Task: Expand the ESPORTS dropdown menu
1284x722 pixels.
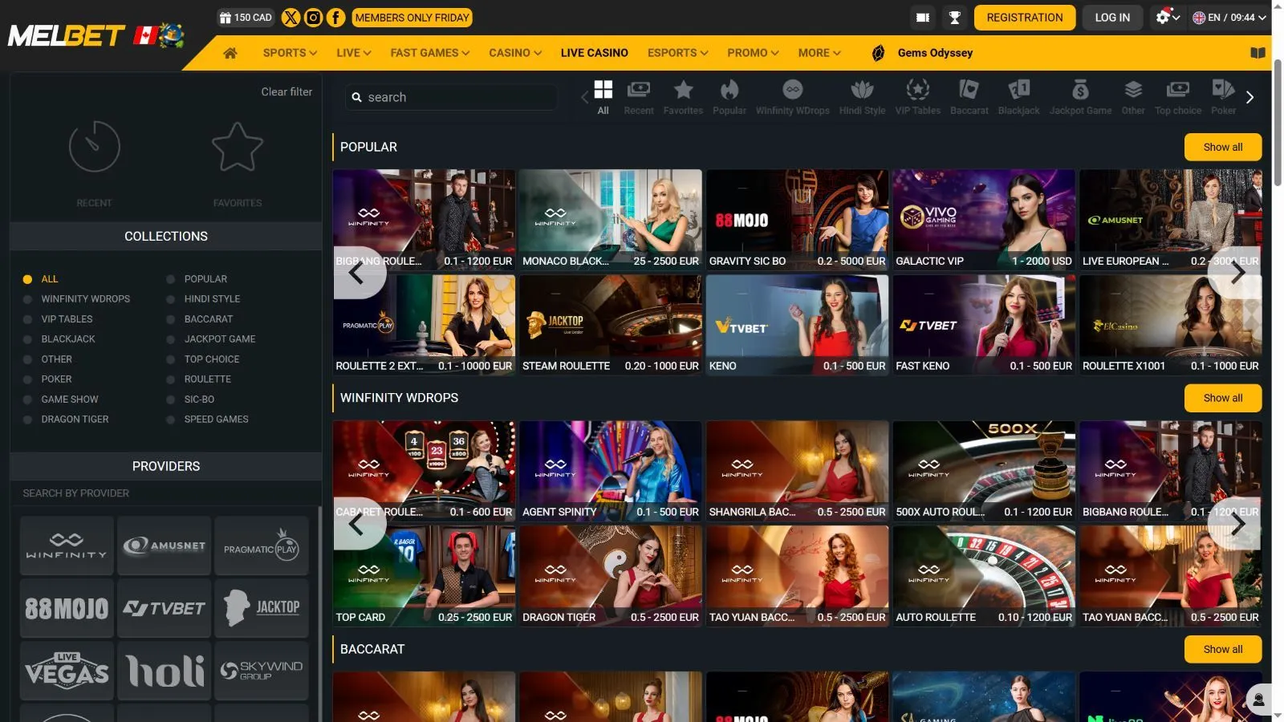Action: [678, 53]
